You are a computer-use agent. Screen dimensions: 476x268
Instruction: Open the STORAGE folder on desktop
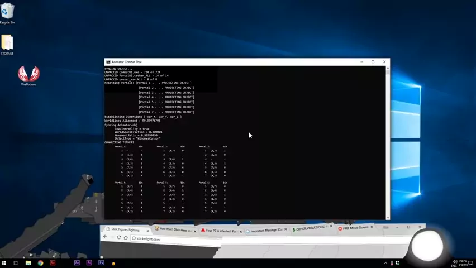[x=7, y=44]
